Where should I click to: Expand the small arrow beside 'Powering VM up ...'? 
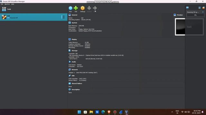pos(203,12)
